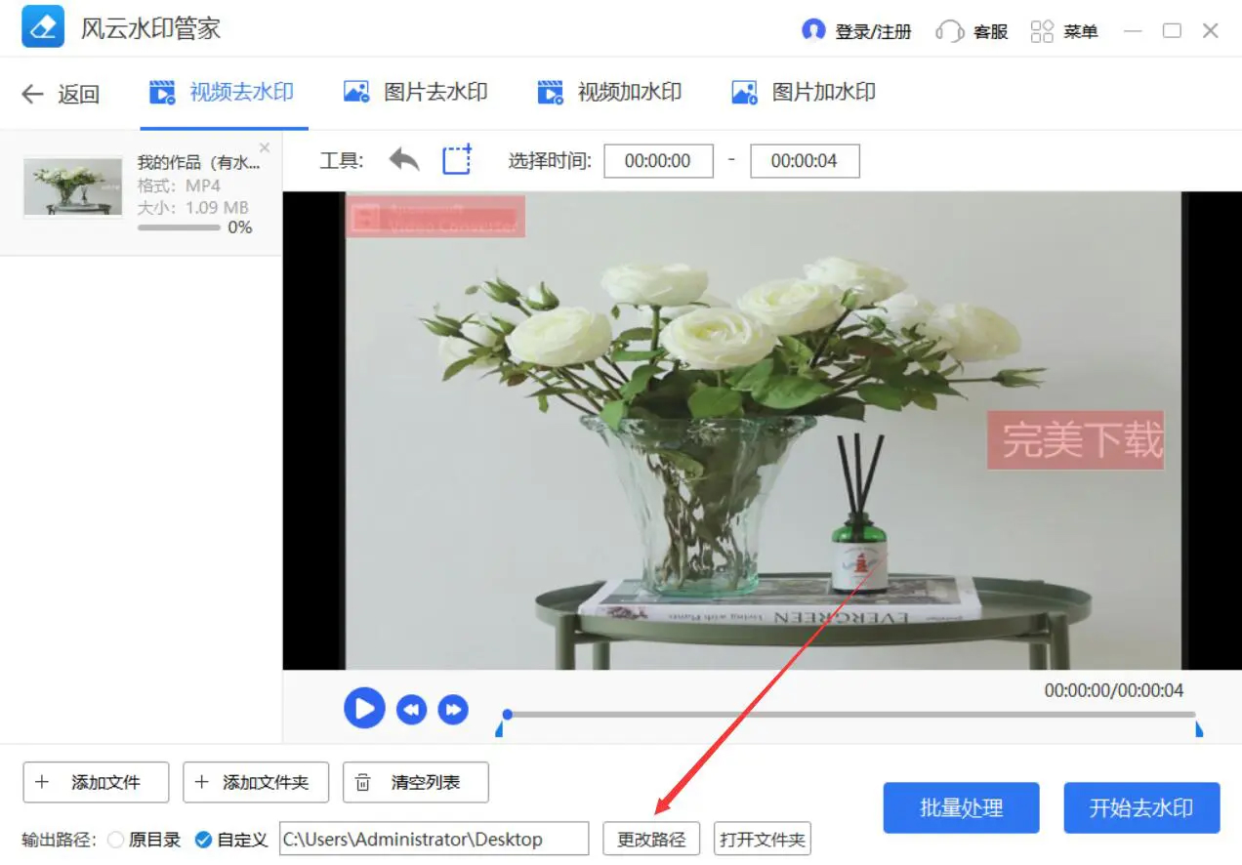The image size is (1242, 865).
Task: Remove 我的作品 video from the list
Action: tap(263, 148)
